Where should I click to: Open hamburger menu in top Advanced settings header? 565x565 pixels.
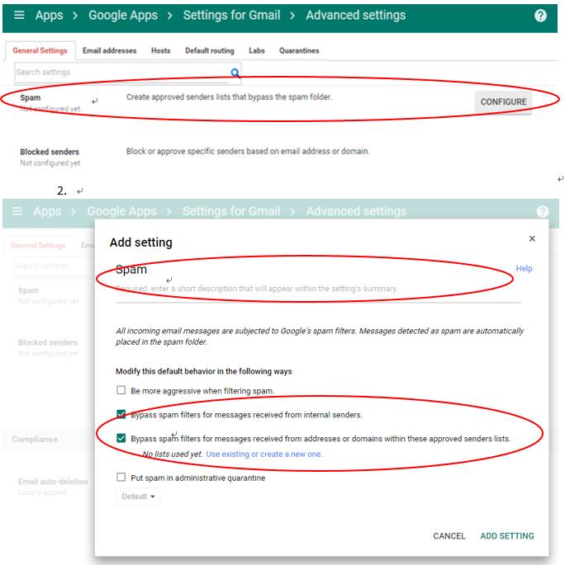pyautogui.click(x=19, y=15)
